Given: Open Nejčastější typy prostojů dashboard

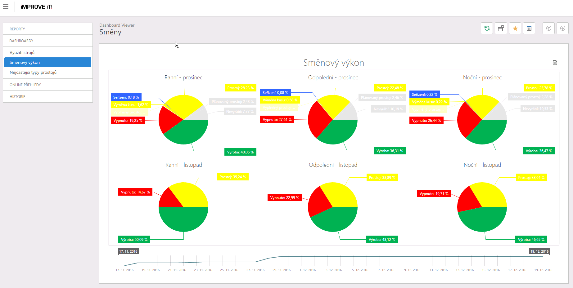Looking at the screenshot, I should tap(33, 72).
